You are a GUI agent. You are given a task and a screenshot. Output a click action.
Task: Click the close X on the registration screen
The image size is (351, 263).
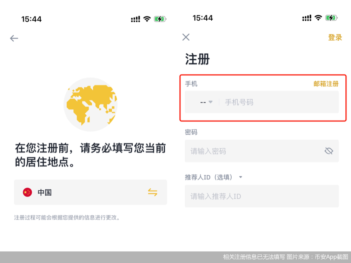click(x=186, y=37)
